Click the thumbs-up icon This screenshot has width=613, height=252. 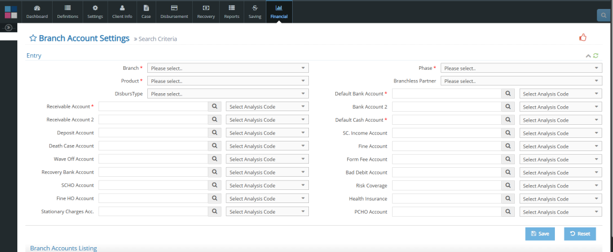pos(582,38)
